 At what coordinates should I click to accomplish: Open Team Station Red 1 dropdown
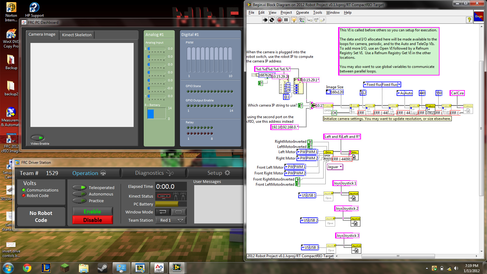point(171,220)
